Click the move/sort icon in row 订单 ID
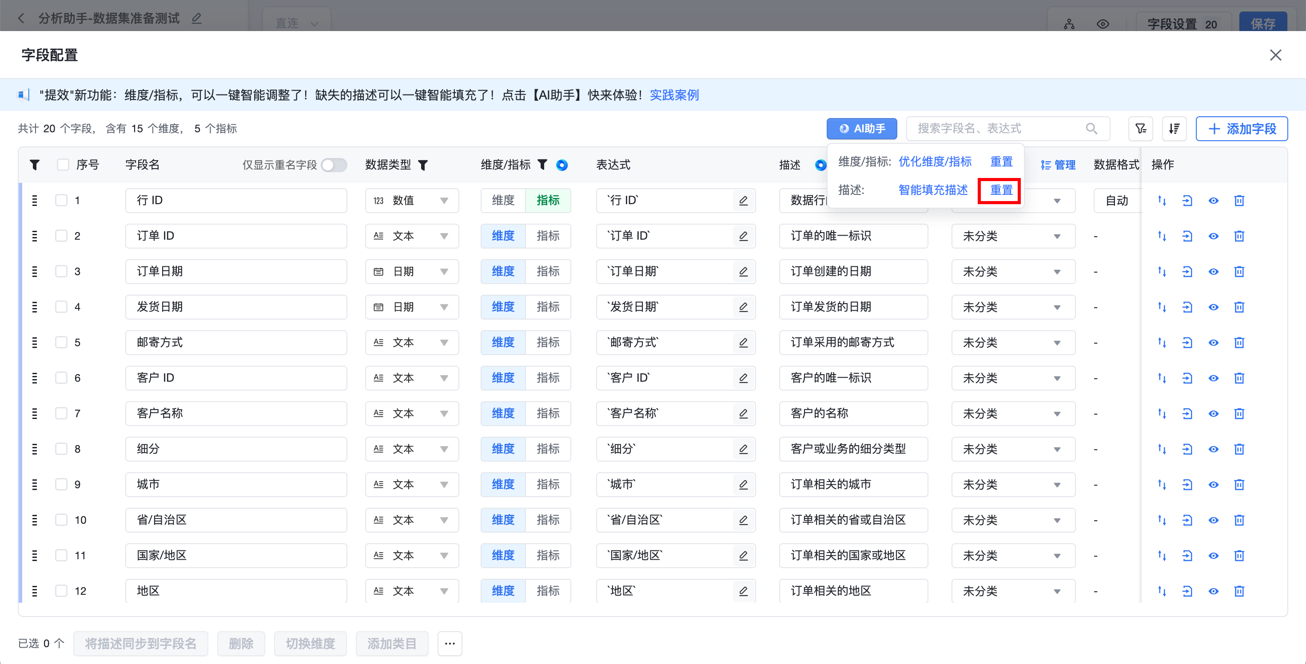Viewport: 1306px width, 664px height. click(x=1162, y=236)
